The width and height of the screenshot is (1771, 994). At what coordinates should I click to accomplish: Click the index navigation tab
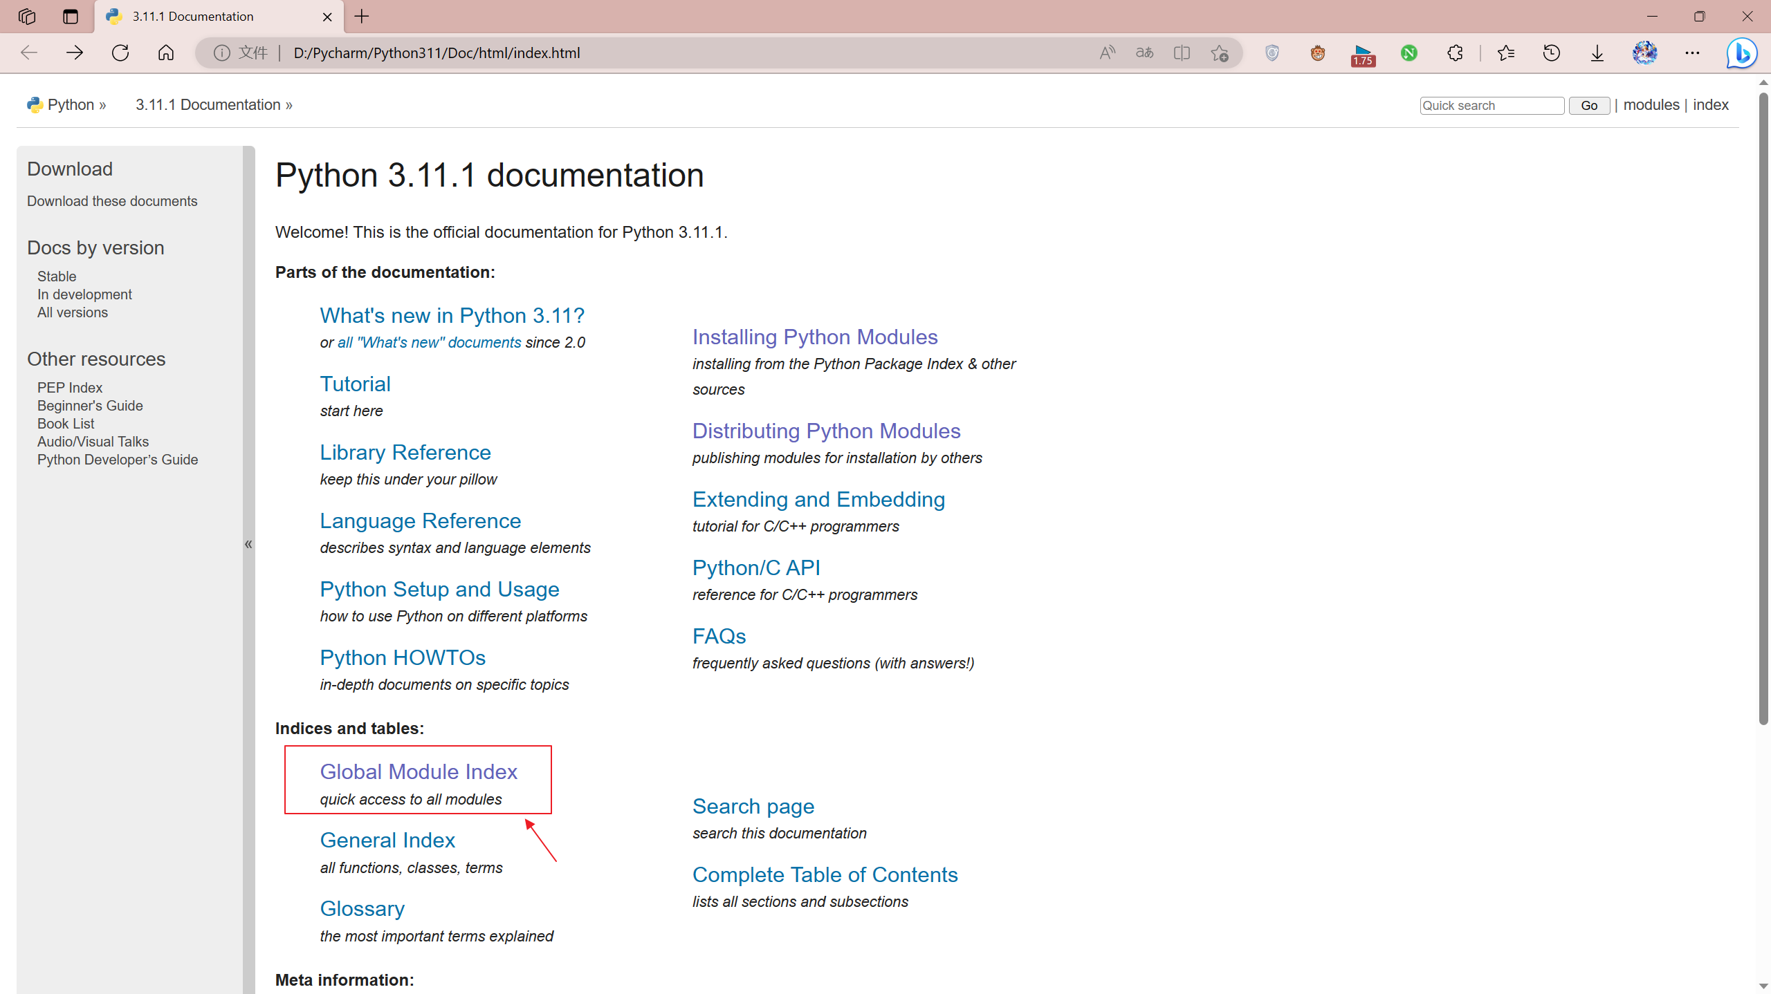(1712, 104)
